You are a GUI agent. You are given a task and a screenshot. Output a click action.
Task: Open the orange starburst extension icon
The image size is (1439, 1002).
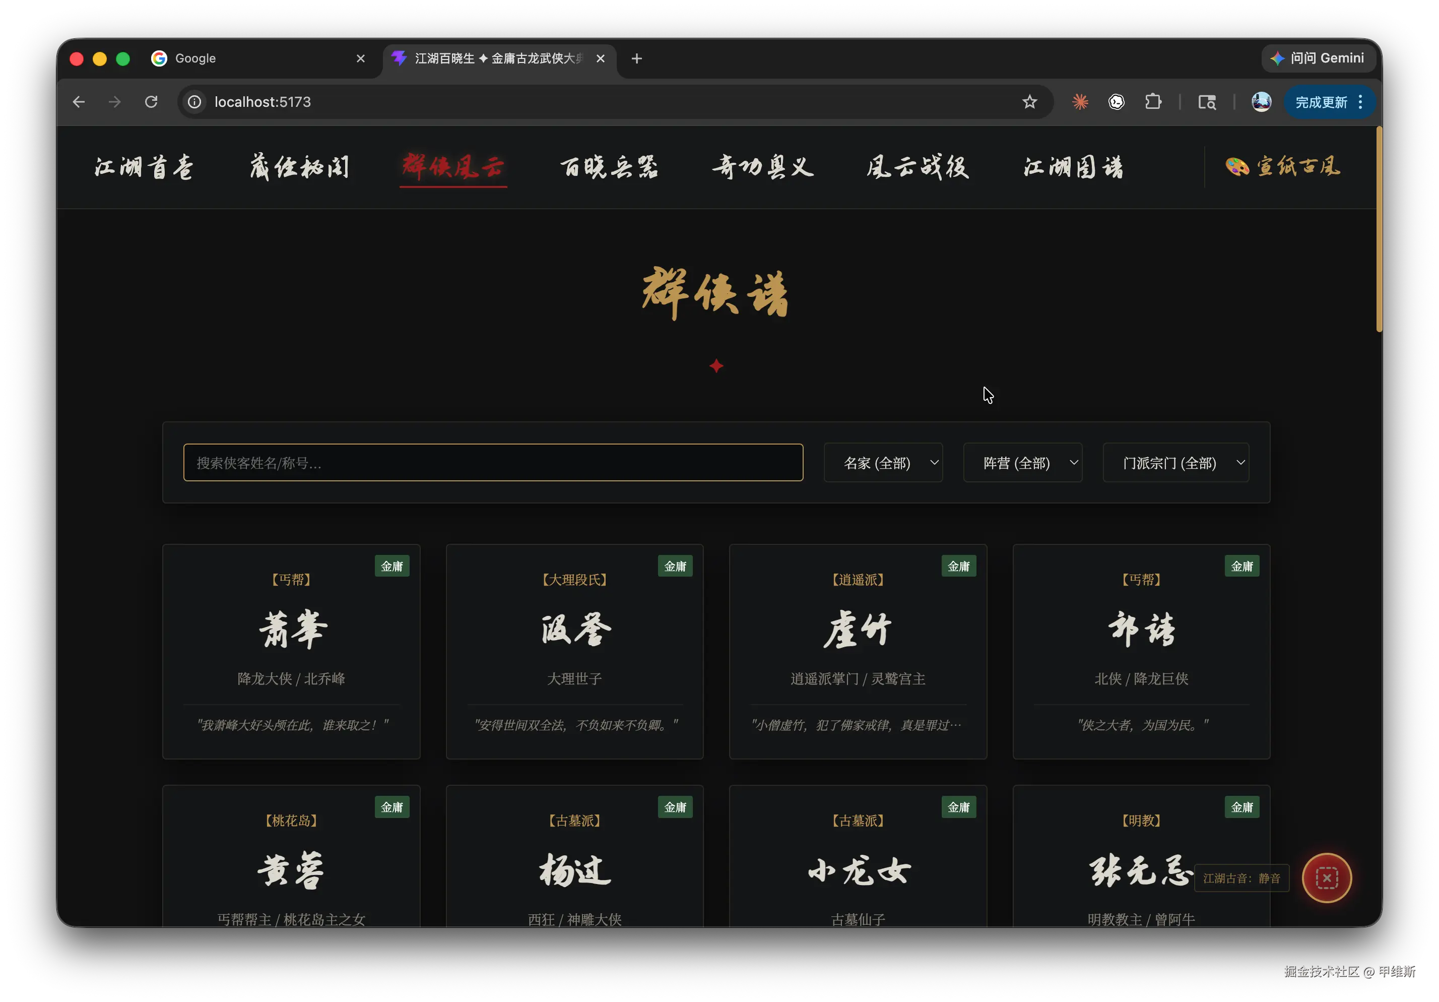[1080, 102]
